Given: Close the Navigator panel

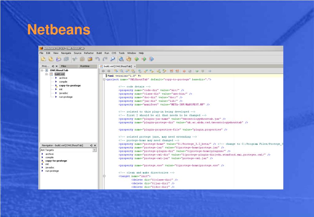Looking at the screenshot, I should tap(95, 145).
